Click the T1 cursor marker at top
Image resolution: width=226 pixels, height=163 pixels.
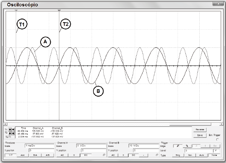(x=16, y=10)
